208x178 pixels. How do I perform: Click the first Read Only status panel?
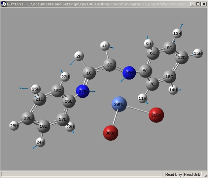174,174
